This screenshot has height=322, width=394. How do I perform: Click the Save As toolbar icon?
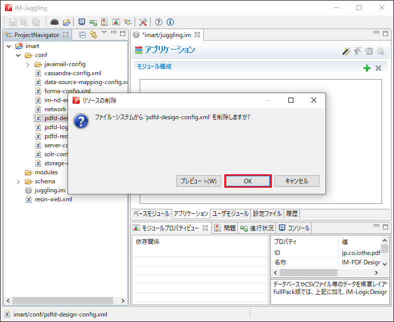(24, 22)
